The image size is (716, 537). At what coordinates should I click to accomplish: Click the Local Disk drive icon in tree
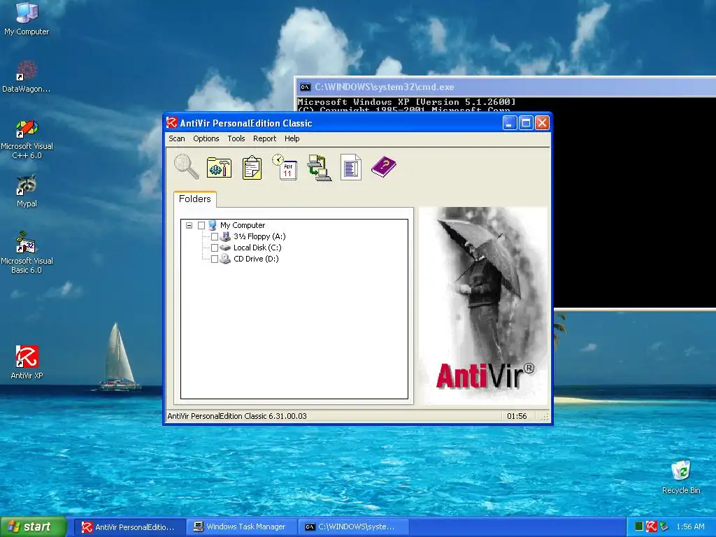tap(225, 248)
